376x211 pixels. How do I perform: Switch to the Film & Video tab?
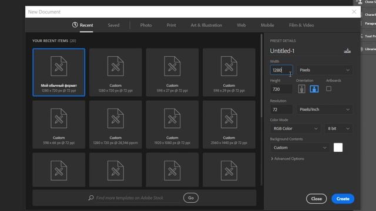click(x=301, y=25)
